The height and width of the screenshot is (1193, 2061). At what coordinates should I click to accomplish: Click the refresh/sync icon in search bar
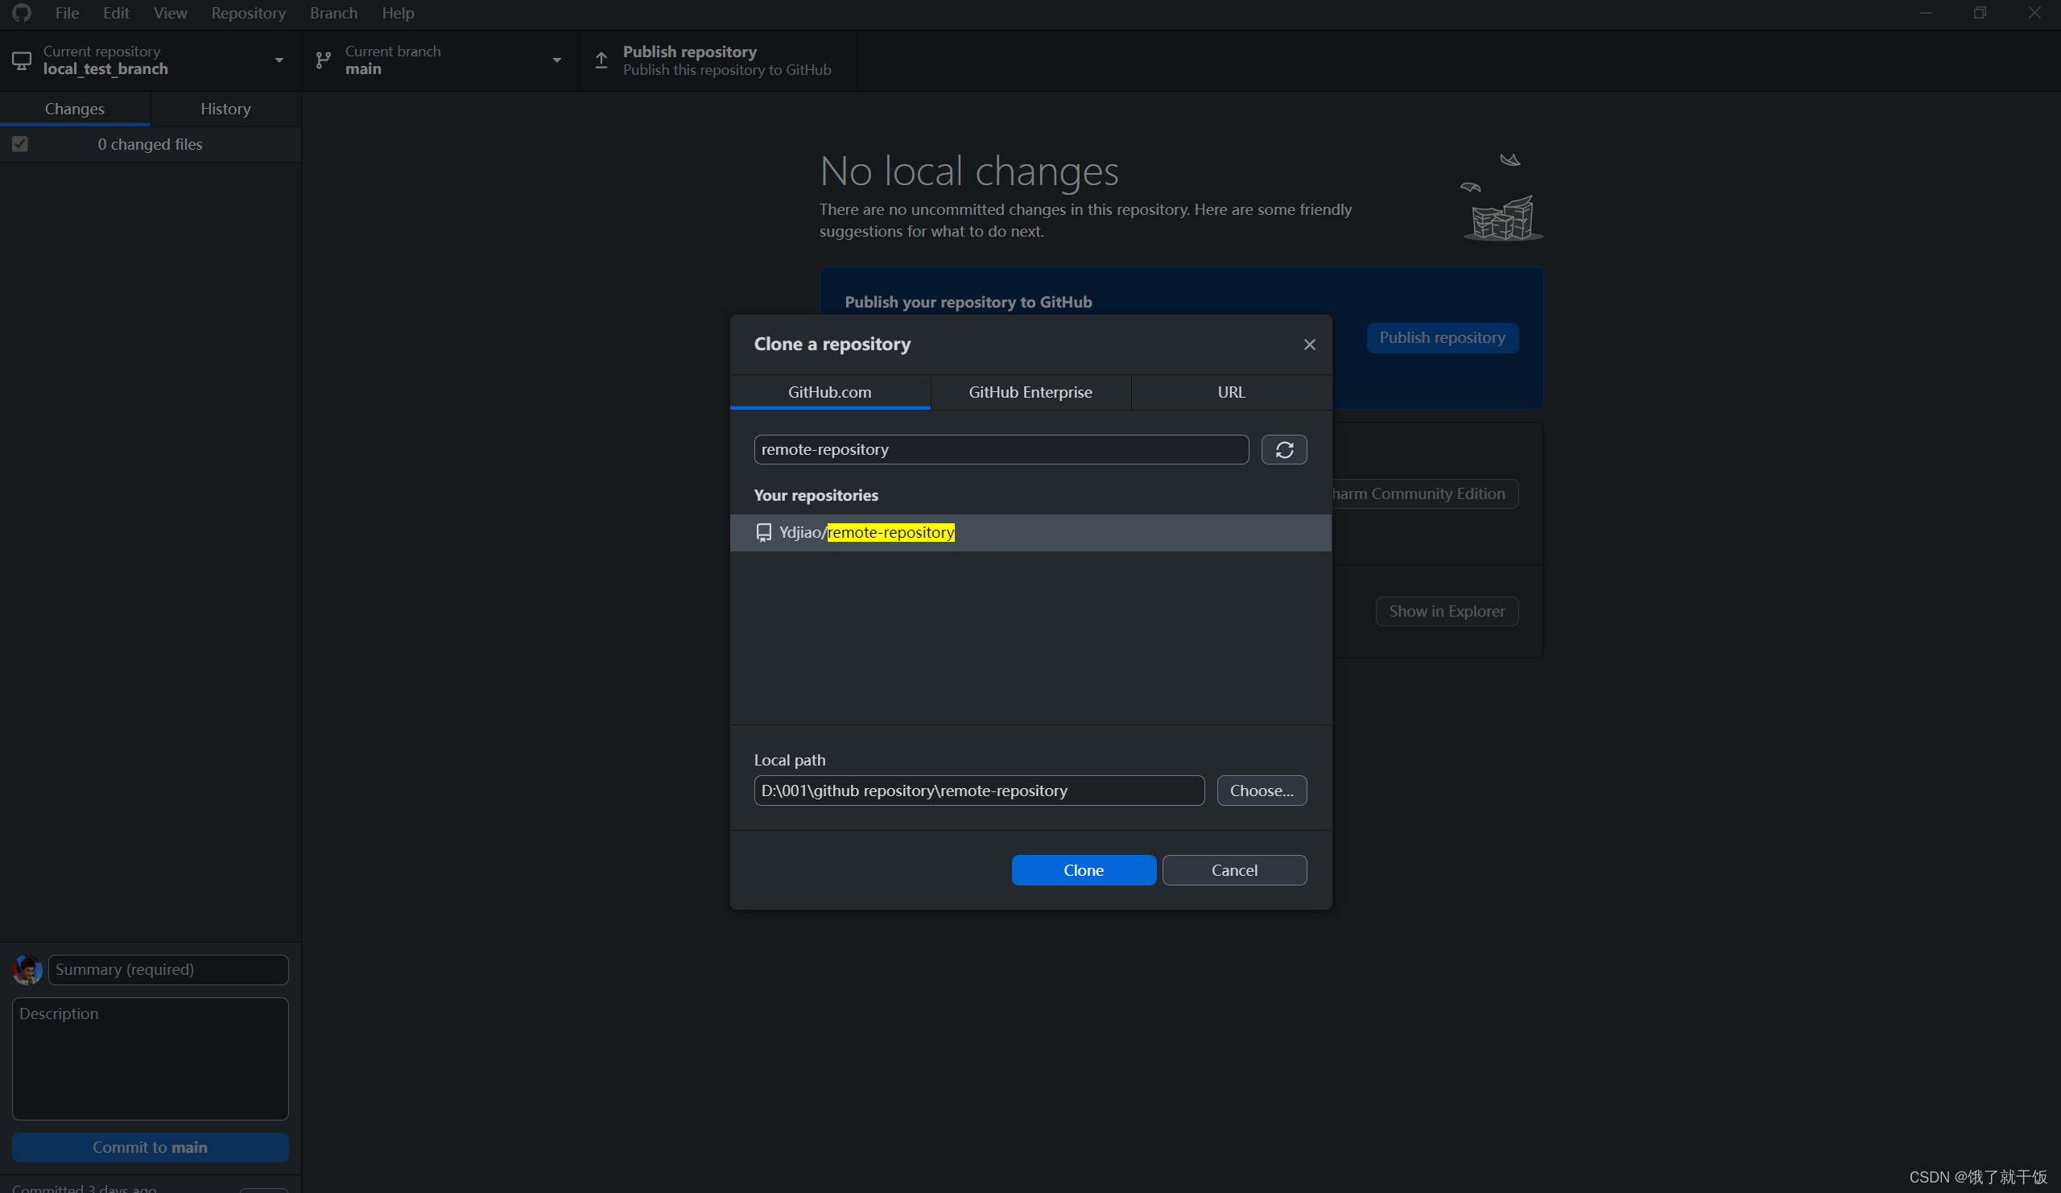1284,449
